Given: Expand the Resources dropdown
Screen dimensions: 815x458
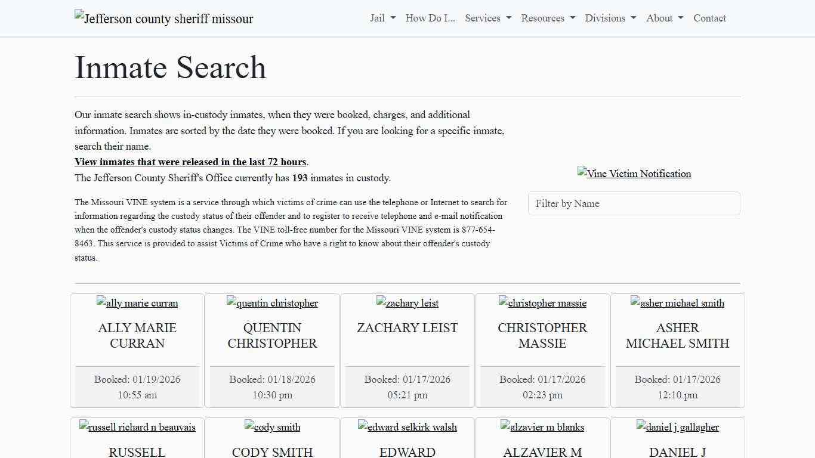Looking at the screenshot, I should [x=547, y=18].
